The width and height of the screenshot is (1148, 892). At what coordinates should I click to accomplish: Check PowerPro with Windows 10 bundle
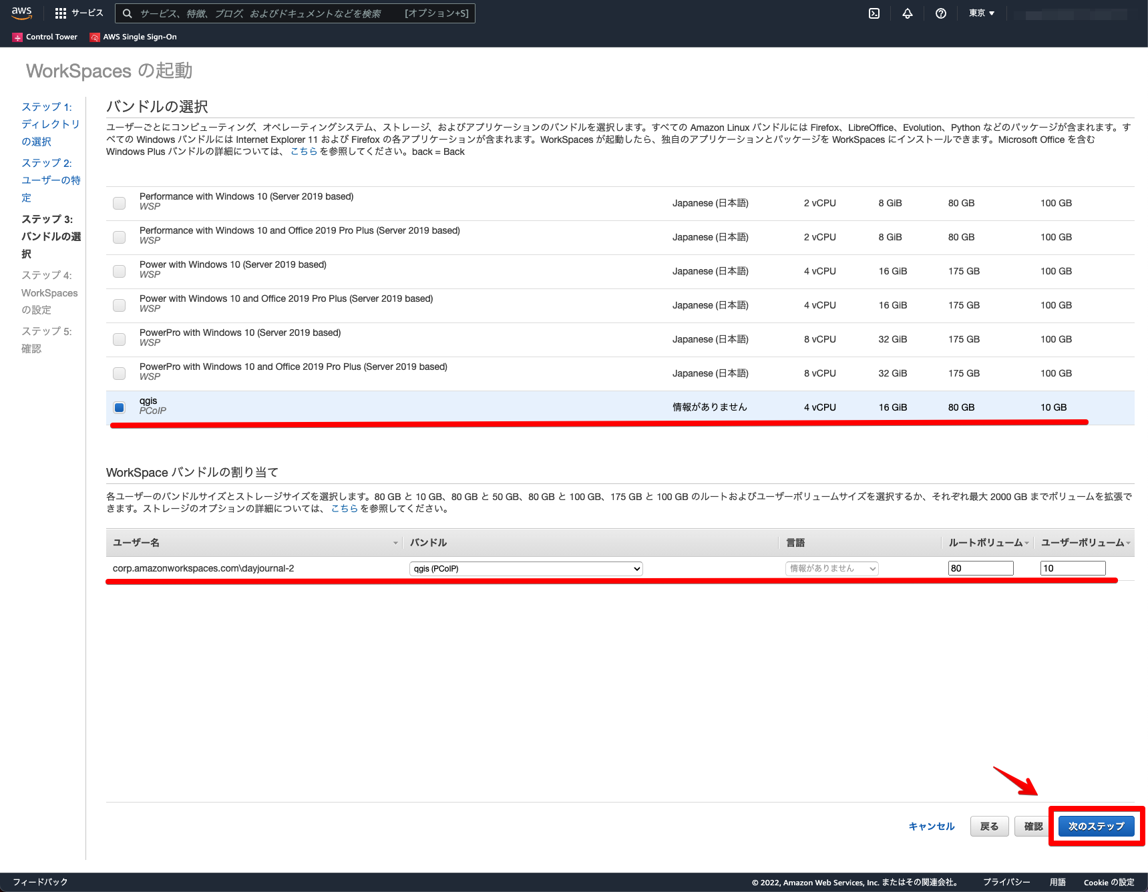[119, 339]
